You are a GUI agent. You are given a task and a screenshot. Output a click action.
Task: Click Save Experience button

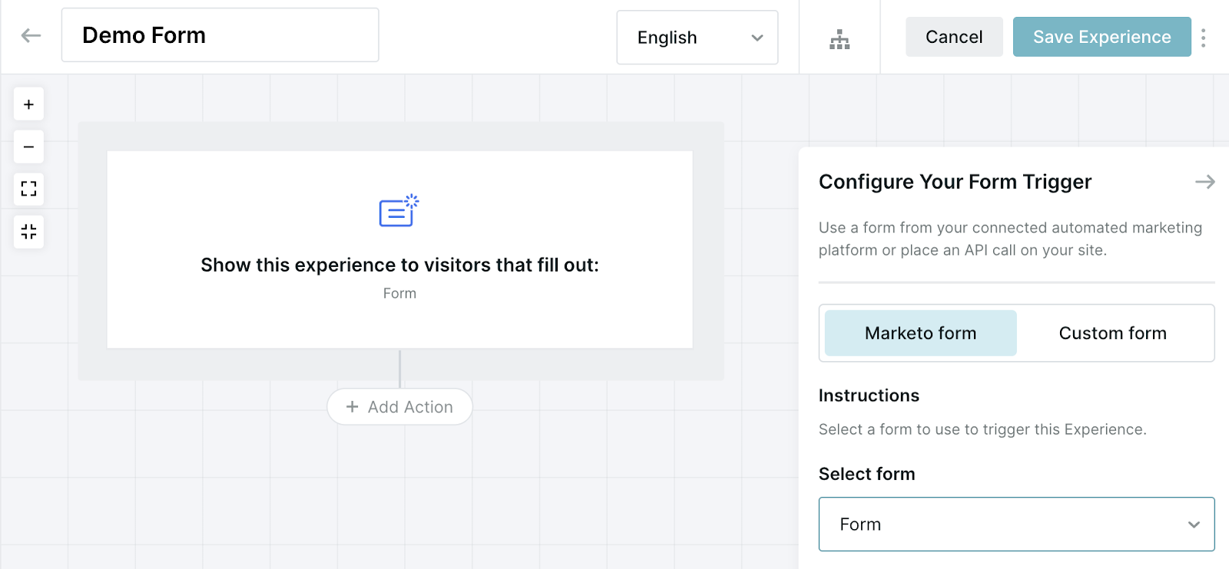pyautogui.click(x=1101, y=37)
